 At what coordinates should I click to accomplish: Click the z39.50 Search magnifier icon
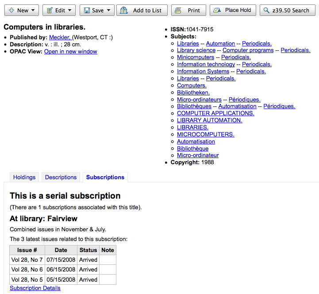point(266,10)
